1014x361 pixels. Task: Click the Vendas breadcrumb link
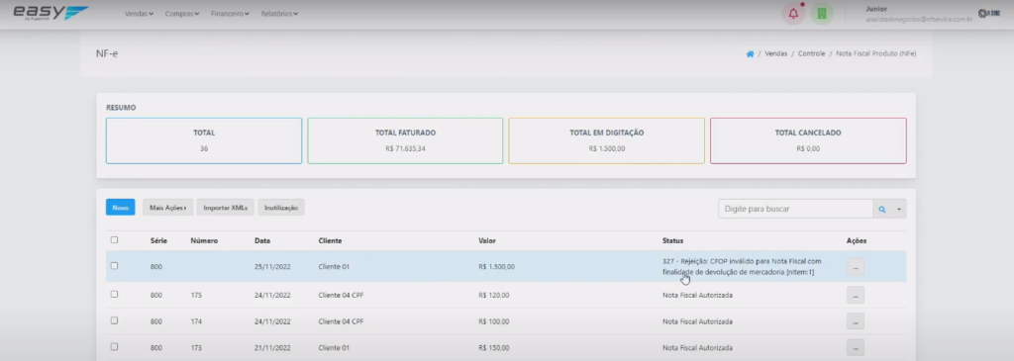[x=776, y=54]
